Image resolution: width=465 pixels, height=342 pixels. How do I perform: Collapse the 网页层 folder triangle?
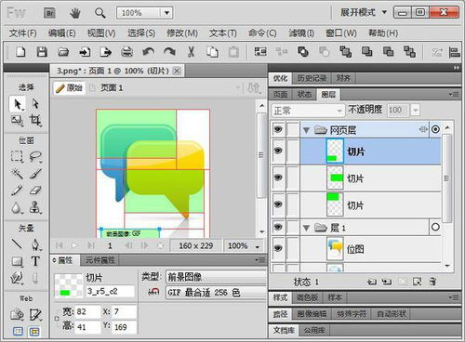(306, 130)
